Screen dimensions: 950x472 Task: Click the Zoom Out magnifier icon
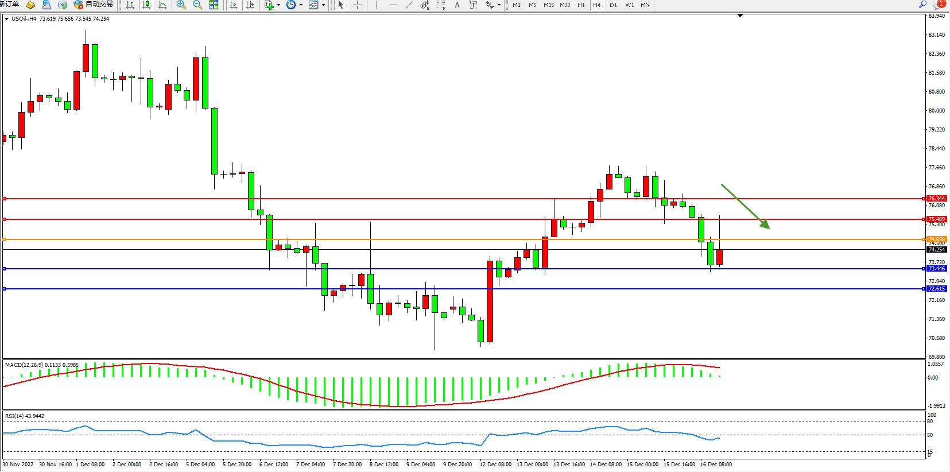[x=197, y=5]
